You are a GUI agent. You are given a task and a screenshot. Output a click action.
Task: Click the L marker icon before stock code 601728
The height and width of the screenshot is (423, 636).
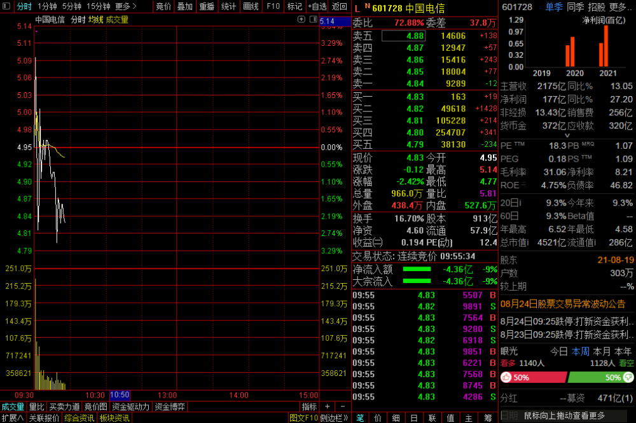tap(357, 8)
